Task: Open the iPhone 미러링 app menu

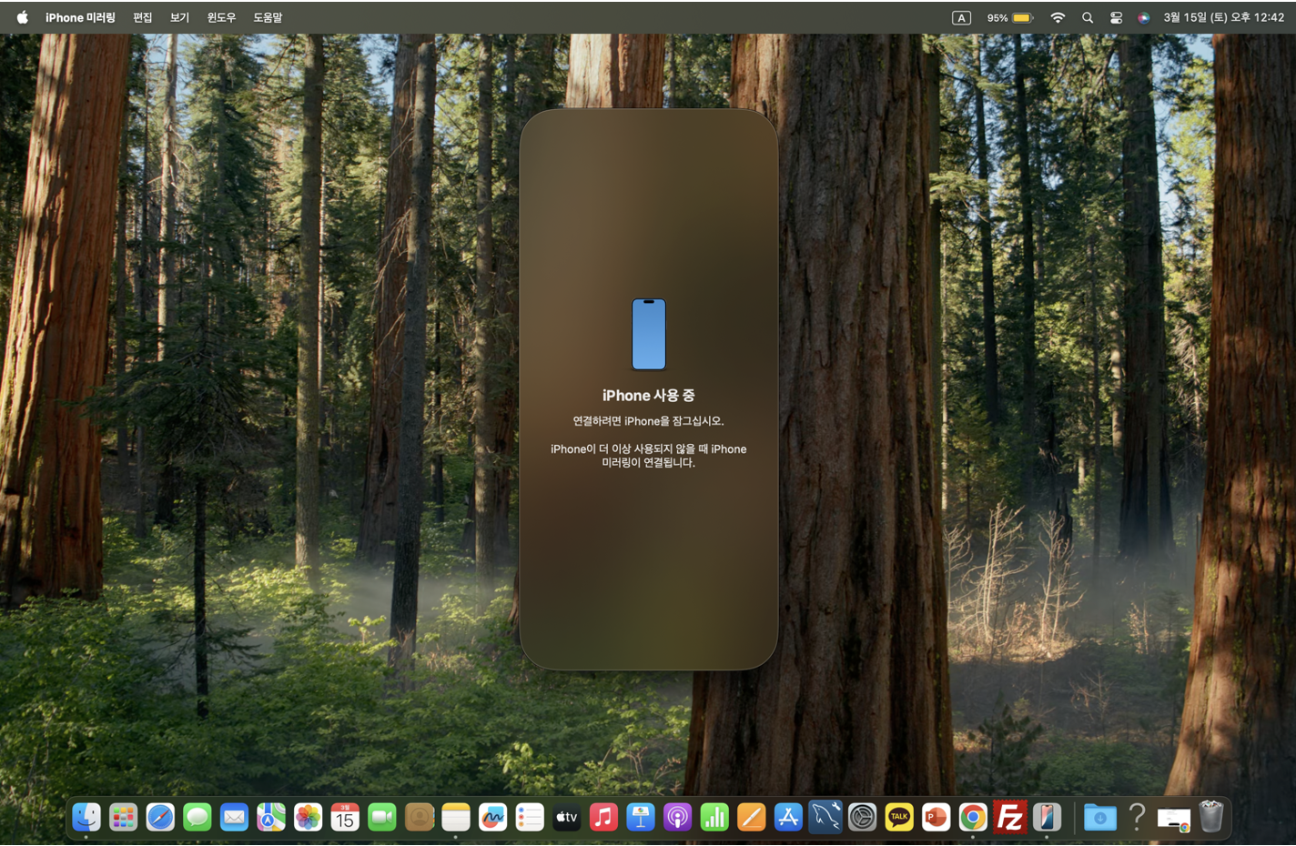Action: [80, 17]
